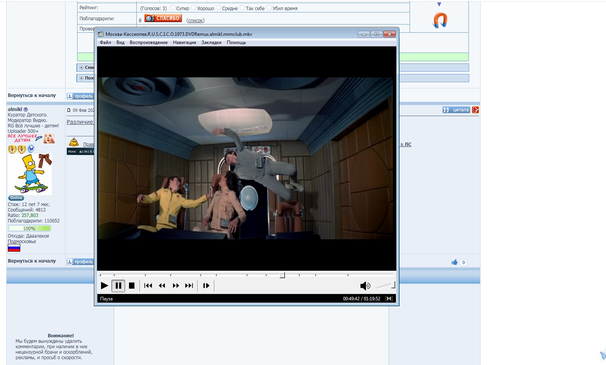Screen dimensions: 606x365
Task: Open the Файл menu in the player
Action: coord(105,42)
